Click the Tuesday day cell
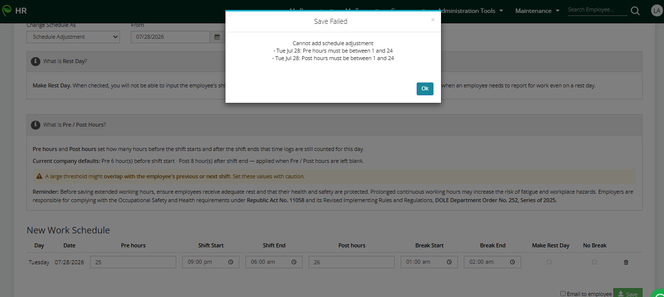The height and width of the screenshot is (297, 664). (39, 262)
